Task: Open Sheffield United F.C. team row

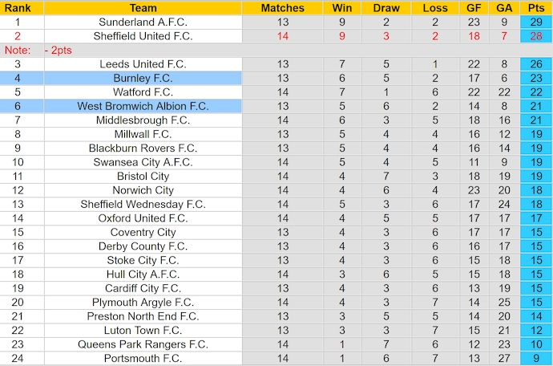Action: pyautogui.click(x=143, y=35)
